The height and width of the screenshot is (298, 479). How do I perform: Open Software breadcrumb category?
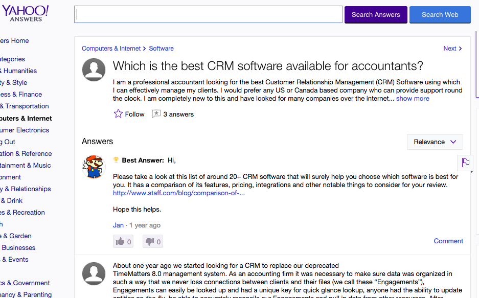pyautogui.click(x=161, y=49)
